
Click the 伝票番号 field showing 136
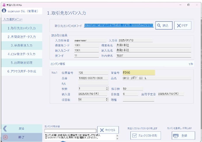coord(93,73)
